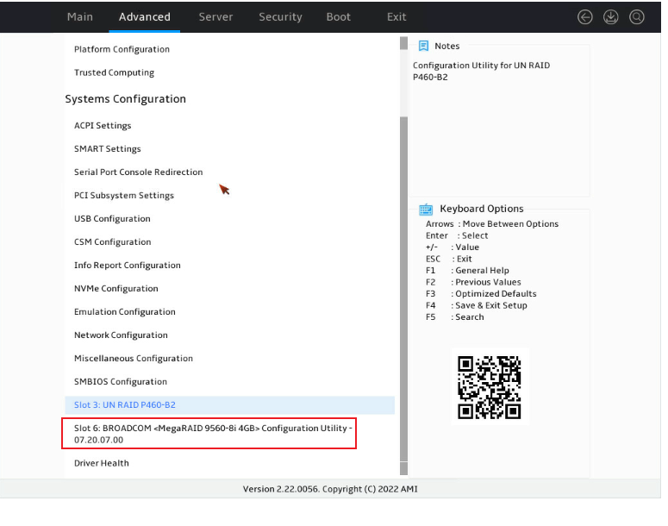Go to the Security tab

tap(280, 16)
